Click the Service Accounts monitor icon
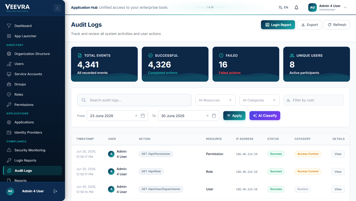The width and height of the screenshot is (356, 201). coord(9,74)
